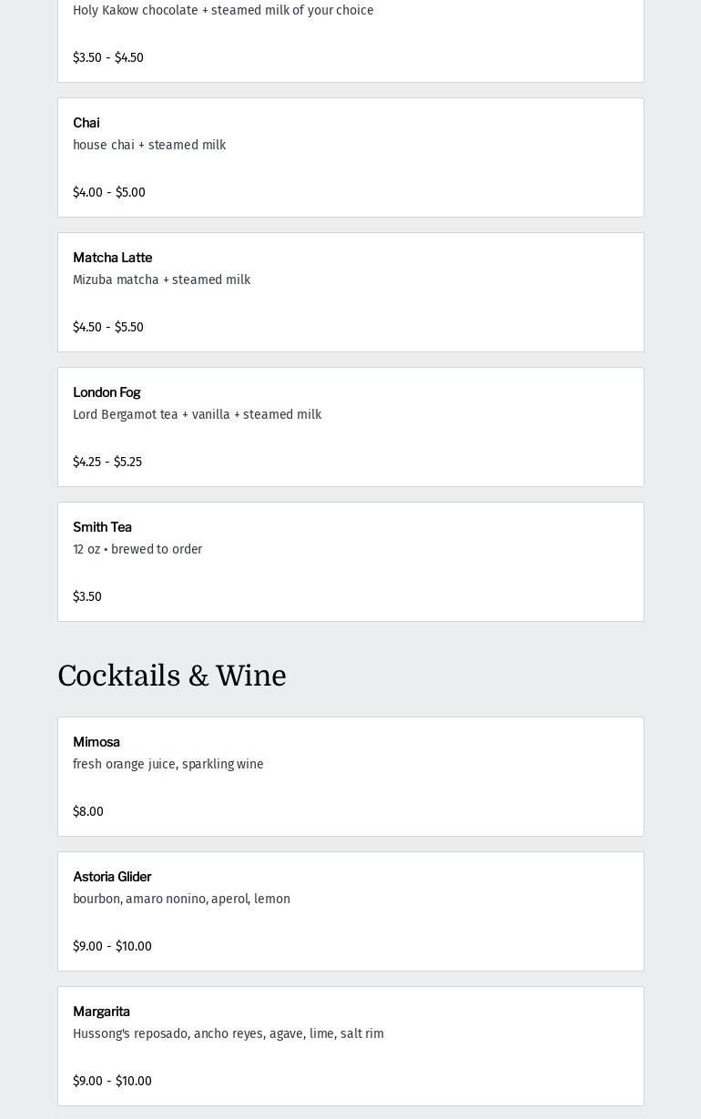701x1119 pixels.
Task: Choose the Mimosa cocktail title
Action: point(97,742)
